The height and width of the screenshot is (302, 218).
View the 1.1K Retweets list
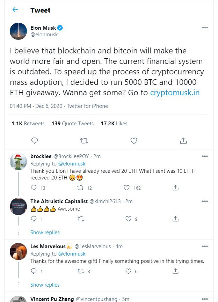click(x=28, y=124)
